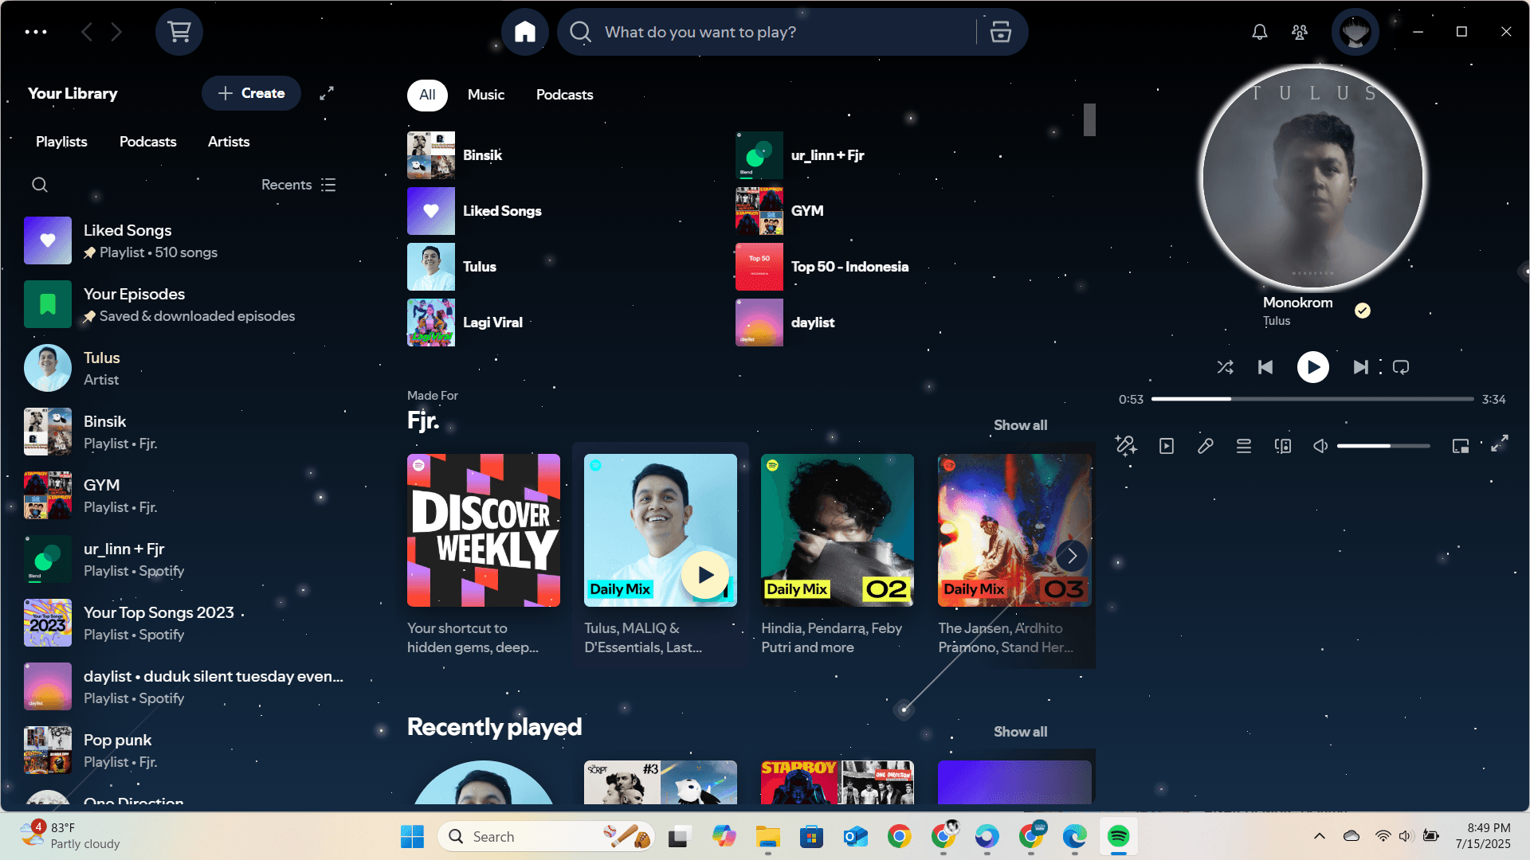Filter library by Artists
Image resolution: width=1530 pixels, height=860 pixels.
coord(229,142)
